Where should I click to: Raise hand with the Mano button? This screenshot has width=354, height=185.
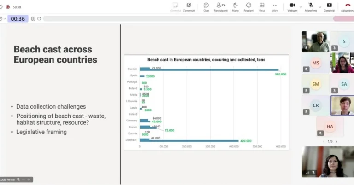[235, 6]
